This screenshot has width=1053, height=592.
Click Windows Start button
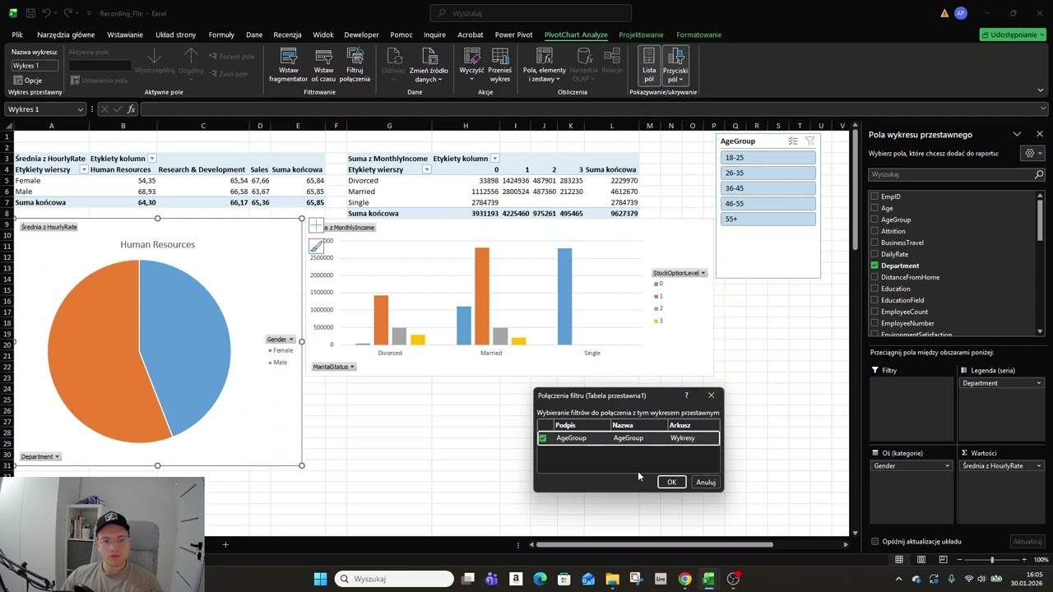320,579
